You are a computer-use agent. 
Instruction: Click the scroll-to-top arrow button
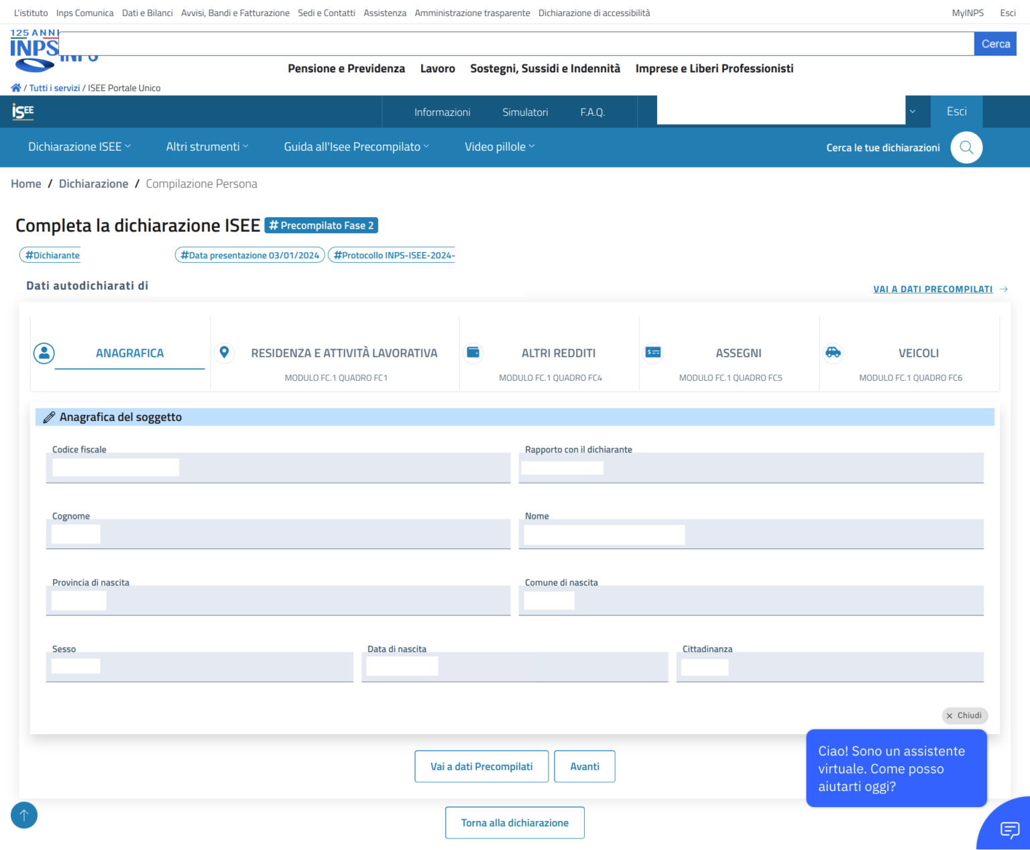pos(24,815)
